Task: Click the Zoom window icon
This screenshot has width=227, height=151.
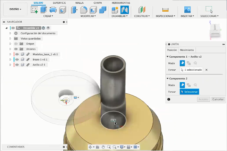Action: click(x=109, y=147)
